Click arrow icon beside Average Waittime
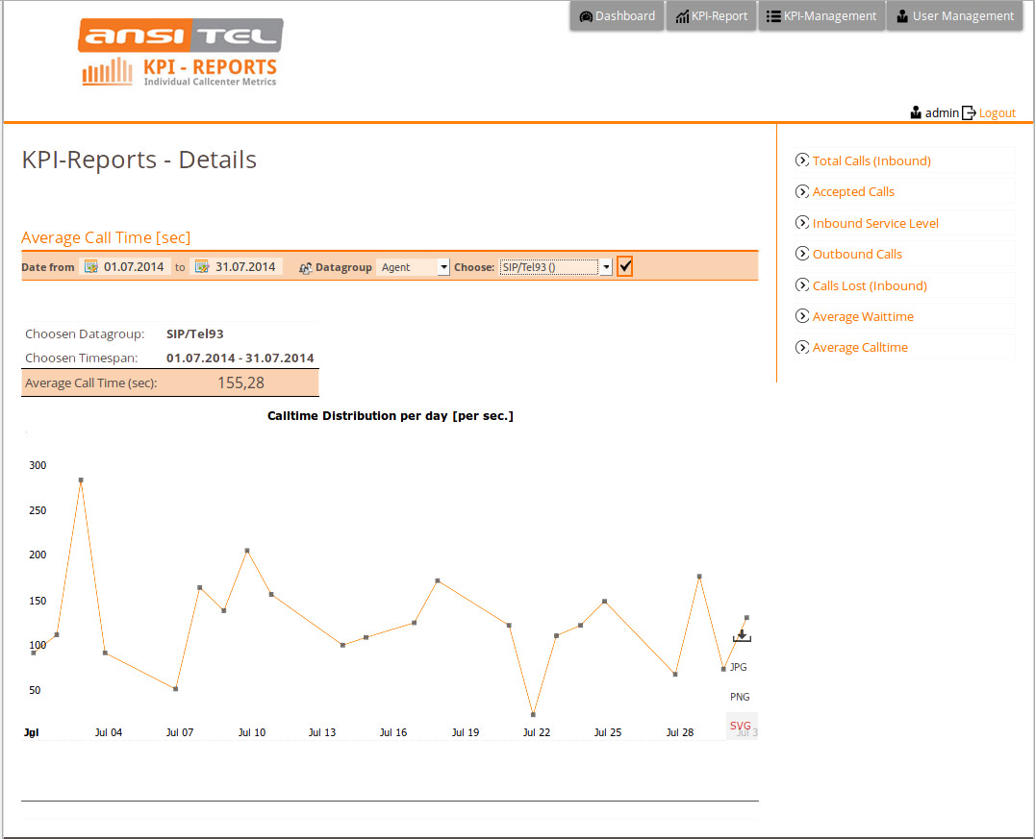Screen dimensions: 1035x839 802,316
